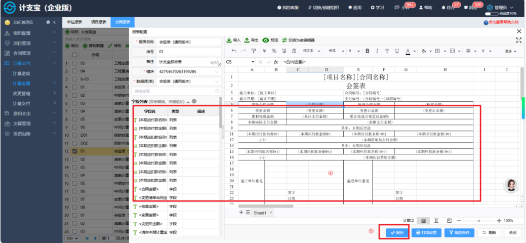Screen dimensions: 526x243
Task: Open the 更多 toolbar dropdown
Action: pos(510,51)
